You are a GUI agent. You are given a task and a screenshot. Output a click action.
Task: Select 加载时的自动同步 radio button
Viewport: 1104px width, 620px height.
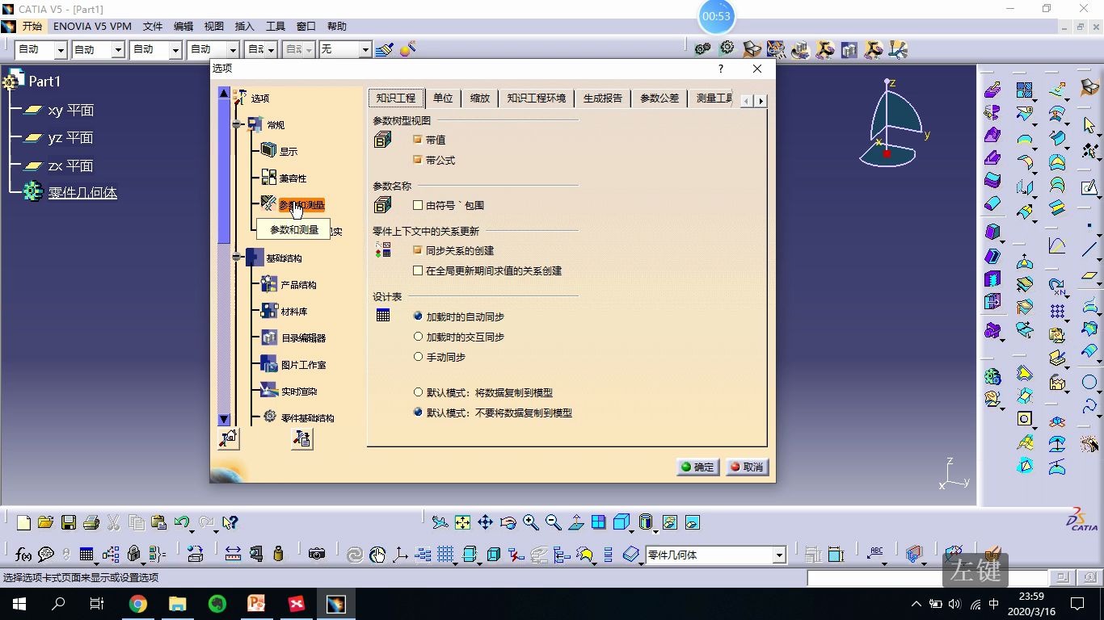418,316
